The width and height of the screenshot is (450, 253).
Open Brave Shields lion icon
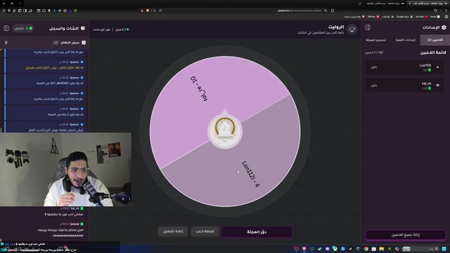(148, 11)
